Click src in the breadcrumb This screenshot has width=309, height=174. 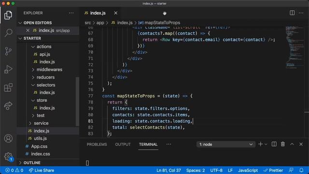tap(88, 23)
